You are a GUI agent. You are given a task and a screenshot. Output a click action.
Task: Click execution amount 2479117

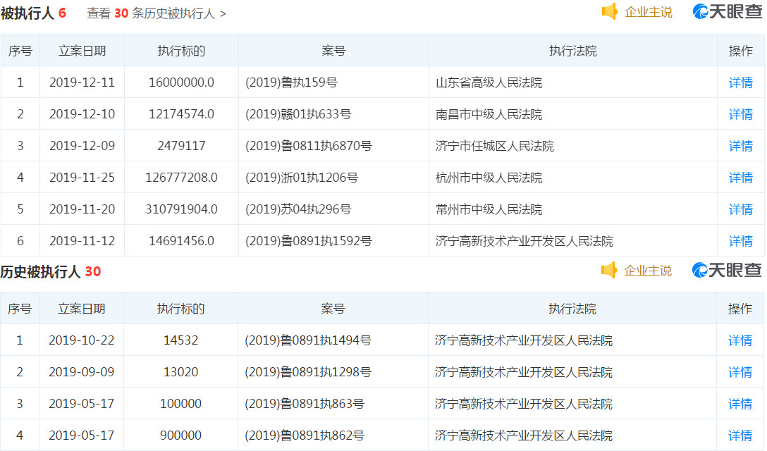pyautogui.click(x=181, y=146)
